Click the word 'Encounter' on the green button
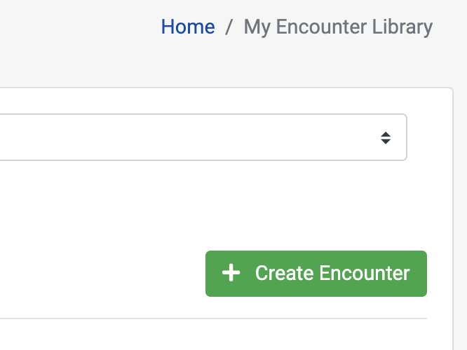The width and height of the screenshot is (467, 350). coord(365,273)
